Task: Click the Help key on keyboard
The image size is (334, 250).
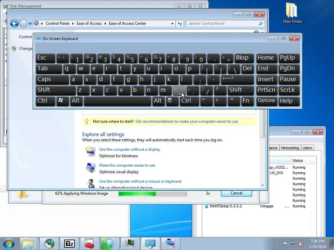Action: click(289, 101)
